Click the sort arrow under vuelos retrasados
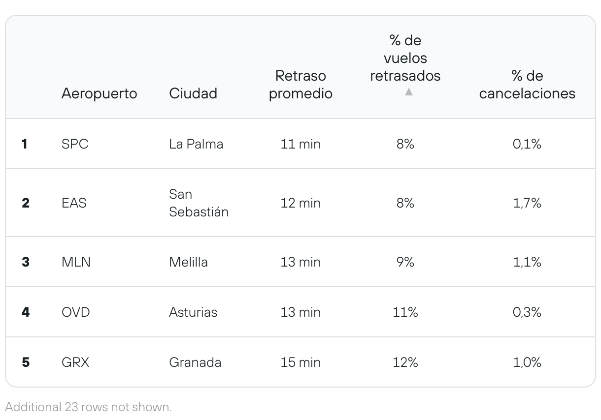This screenshot has width=601, height=420. click(408, 92)
